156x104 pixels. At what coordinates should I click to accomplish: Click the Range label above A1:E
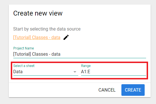click(x=86, y=66)
